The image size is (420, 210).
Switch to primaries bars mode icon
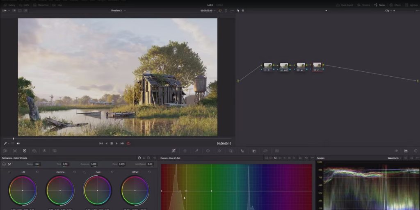(144, 158)
